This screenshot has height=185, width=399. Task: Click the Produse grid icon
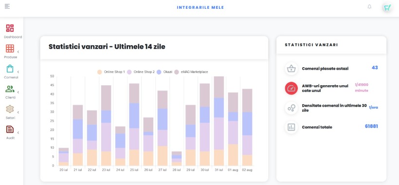(10, 48)
